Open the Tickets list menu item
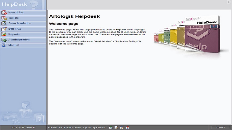The height and width of the screenshot is (130, 232). [x=23, y=18]
